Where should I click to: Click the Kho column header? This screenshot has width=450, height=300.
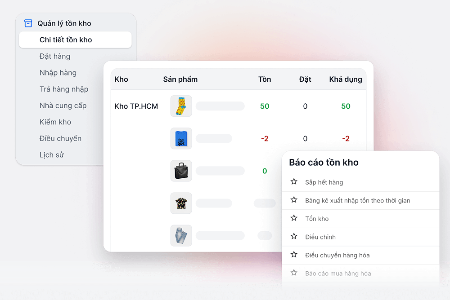(121, 79)
